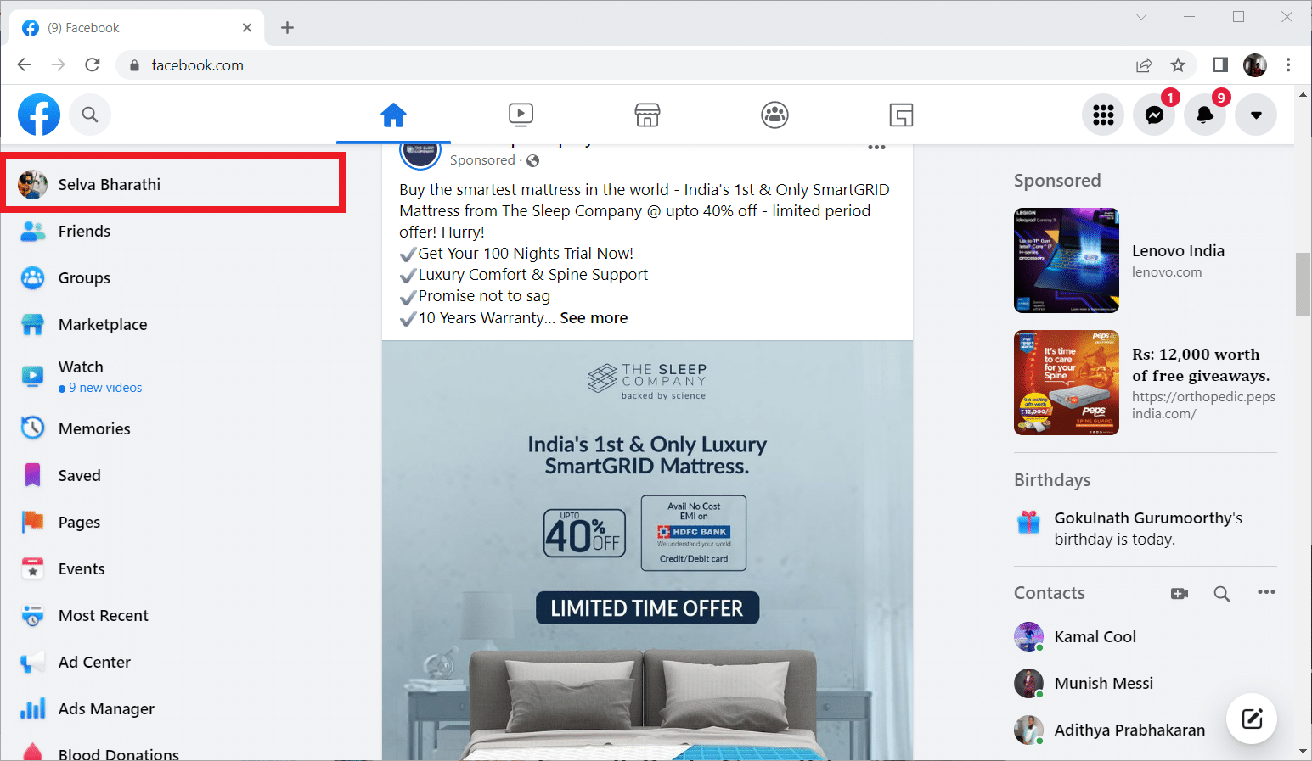Open Messenger chats icon
This screenshot has height=761, width=1312.
coord(1154,115)
